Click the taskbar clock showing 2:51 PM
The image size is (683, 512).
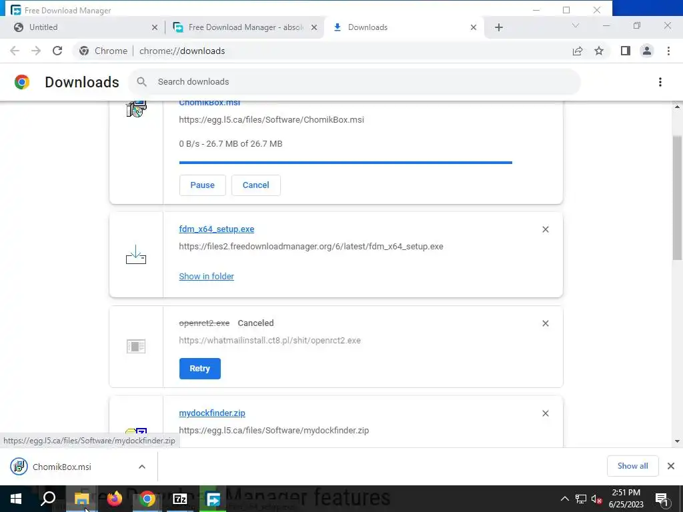(626, 499)
